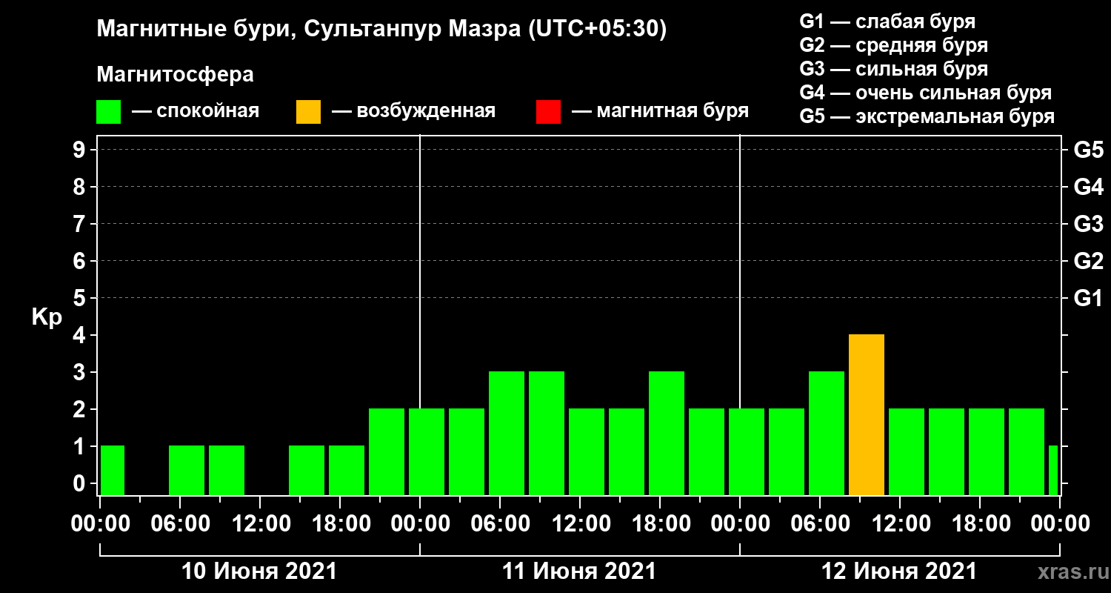Select the Kp 3 bar at 06:00 on 12 Июня
Image resolution: width=1111 pixels, height=593 pixels.
[x=827, y=434]
